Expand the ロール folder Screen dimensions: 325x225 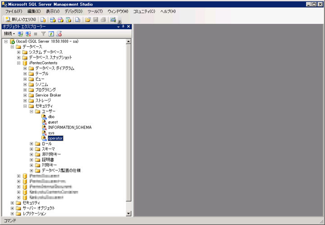pyautogui.click(x=32, y=144)
